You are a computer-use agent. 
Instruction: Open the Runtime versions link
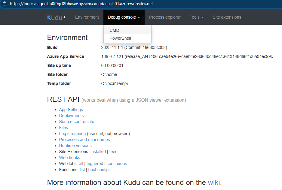tap(75, 146)
